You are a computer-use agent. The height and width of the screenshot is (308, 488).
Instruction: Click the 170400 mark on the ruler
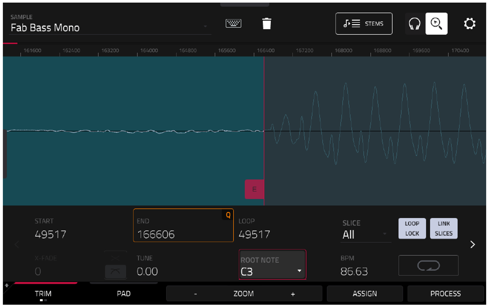(x=460, y=50)
